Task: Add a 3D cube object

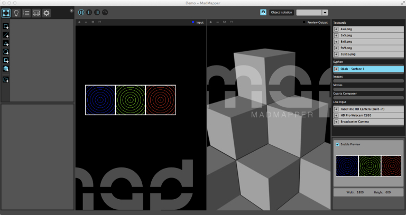Action: 6,69
